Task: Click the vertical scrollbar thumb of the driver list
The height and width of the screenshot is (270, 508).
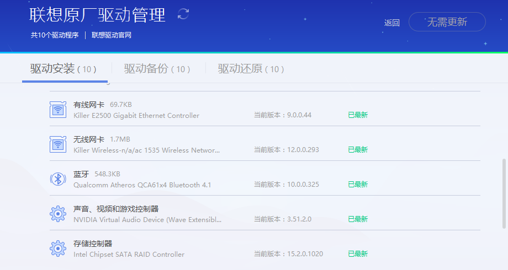Action: tap(504, 194)
